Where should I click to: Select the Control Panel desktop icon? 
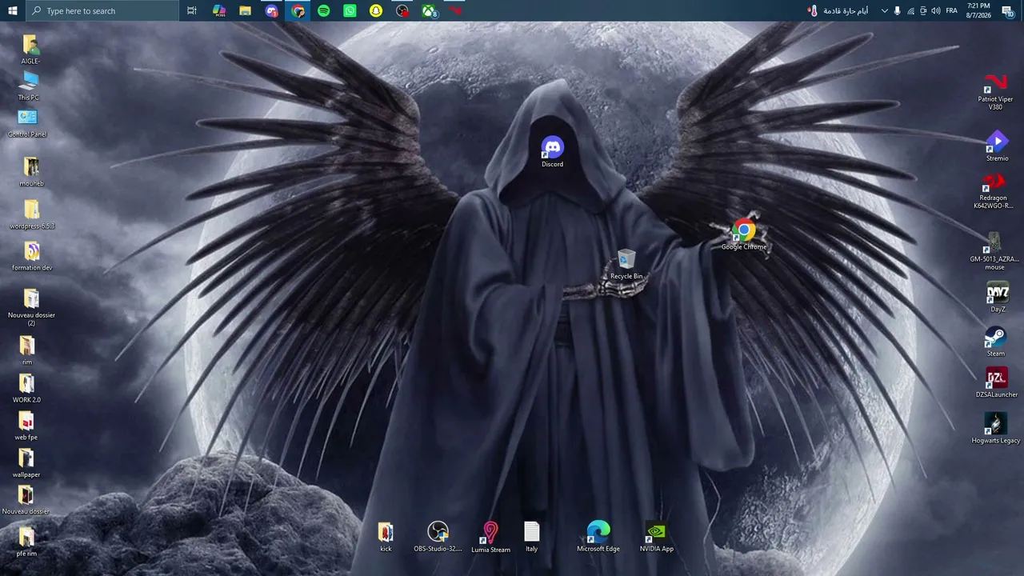(27, 123)
